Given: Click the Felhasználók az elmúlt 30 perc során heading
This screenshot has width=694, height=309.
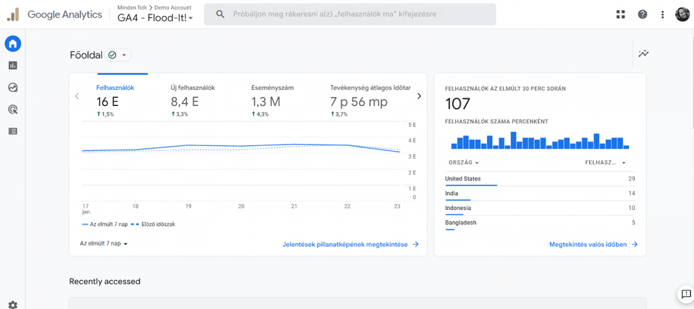Looking at the screenshot, I should [505, 89].
